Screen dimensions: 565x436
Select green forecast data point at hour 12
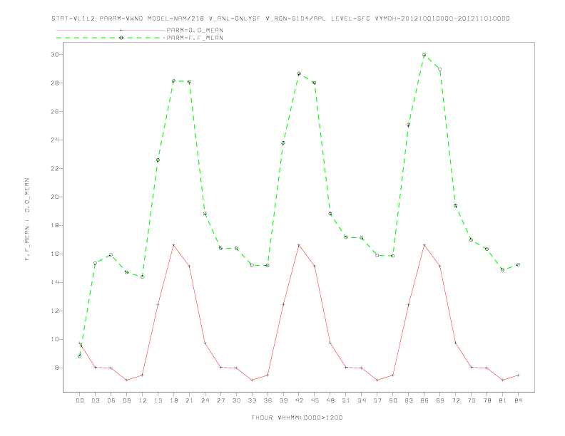[x=142, y=276]
